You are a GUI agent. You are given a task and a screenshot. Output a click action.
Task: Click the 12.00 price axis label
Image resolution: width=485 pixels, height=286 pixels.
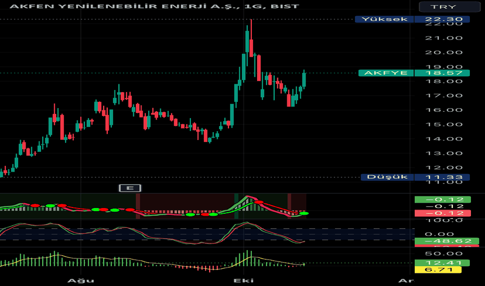(444, 167)
